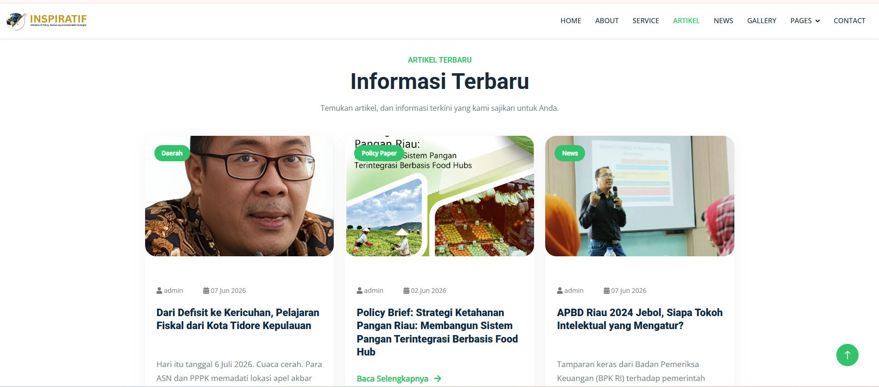Click the scroll-to-top arrow button
The width and height of the screenshot is (879, 387).
(x=847, y=355)
